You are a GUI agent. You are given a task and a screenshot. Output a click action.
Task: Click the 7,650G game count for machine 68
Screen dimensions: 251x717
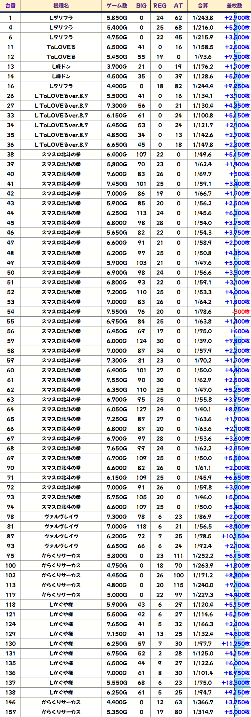(x=117, y=448)
